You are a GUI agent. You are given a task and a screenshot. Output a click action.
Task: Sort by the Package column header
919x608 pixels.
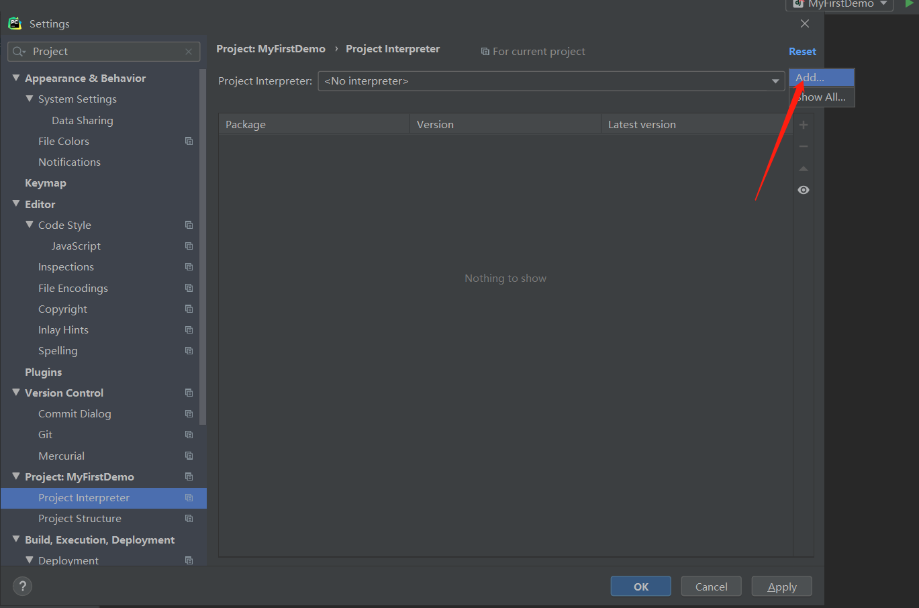(314, 124)
